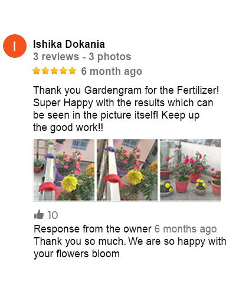The image size is (236, 295).
Task: Click the '6 month ago' review timestamp
Action: pos(112,71)
